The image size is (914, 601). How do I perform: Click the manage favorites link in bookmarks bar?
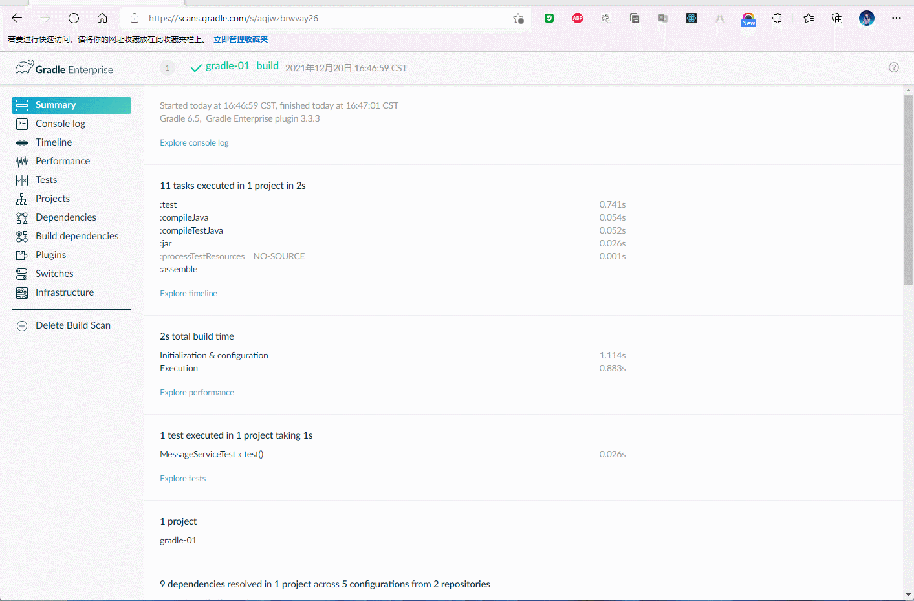coord(241,39)
